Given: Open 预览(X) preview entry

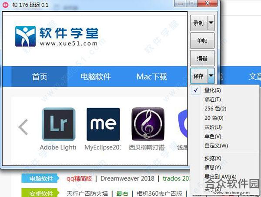Looking at the screenshot, I should [x=225, y=158].
